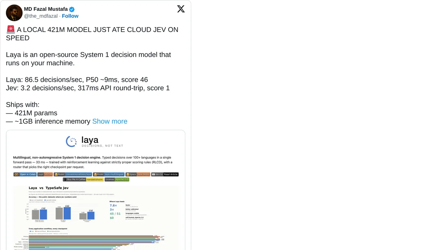Click the "A LOCAL 421M MODEL" headline text

click(92, 34)
